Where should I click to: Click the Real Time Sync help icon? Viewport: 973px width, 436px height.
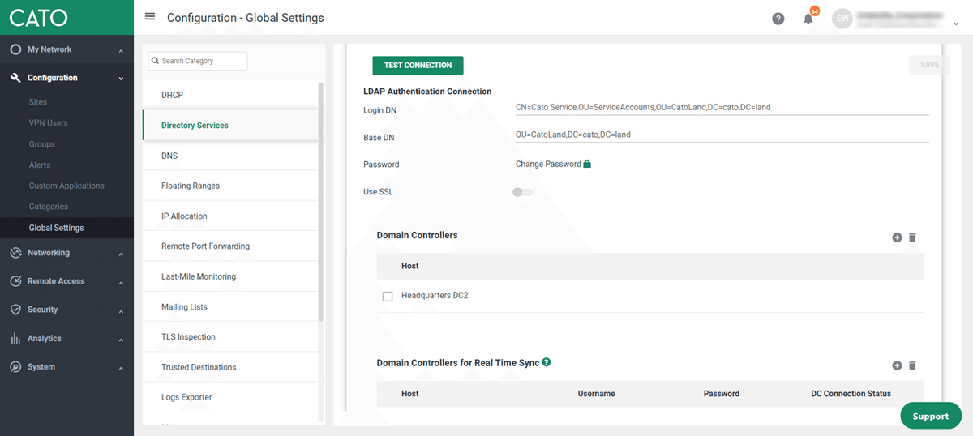pyautogui.click(x=547, y=362)
